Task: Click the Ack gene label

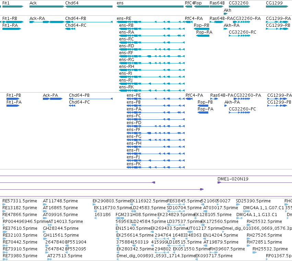Action: click(33, 3)
